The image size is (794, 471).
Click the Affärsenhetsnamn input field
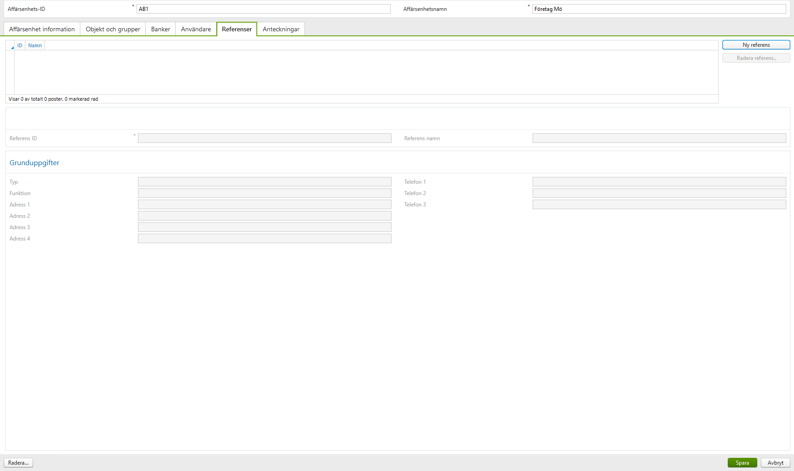[659, 8]
